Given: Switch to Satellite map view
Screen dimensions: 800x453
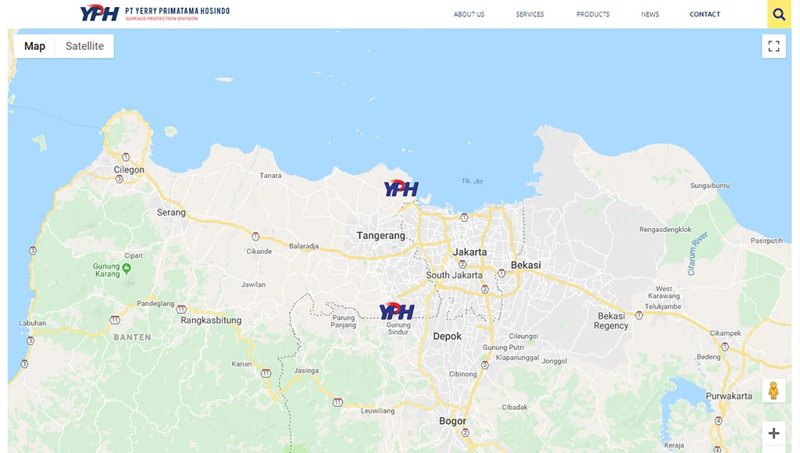Looking at the screenshot, I should (84, 46).
